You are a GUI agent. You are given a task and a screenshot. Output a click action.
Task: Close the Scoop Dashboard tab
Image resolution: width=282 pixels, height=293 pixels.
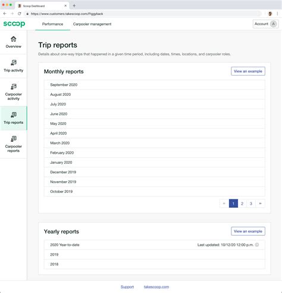pos(65,6)
